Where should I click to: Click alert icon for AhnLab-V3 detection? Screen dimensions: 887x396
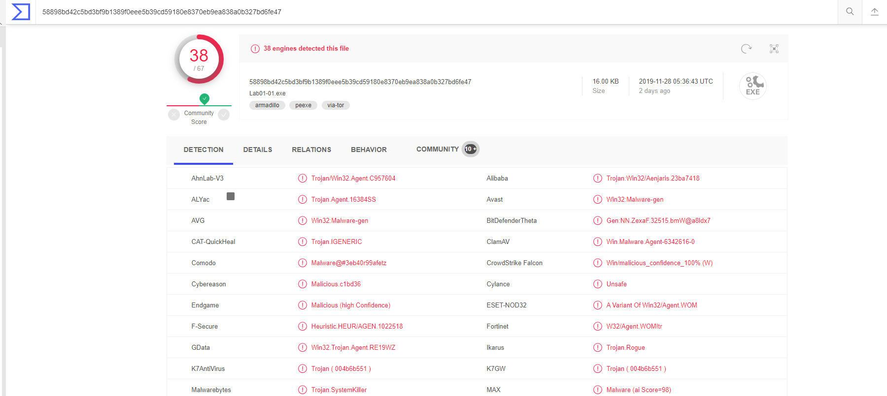[x=303, y=178]
